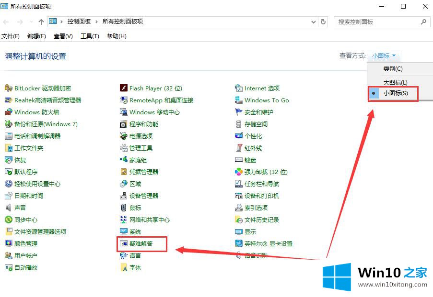
Task: Click the 英特尔® 显卡设置 icon
Action: point(239,243)
